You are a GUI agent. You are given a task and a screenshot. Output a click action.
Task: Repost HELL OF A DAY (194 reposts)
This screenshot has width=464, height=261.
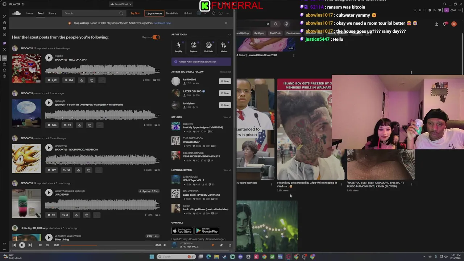(x=69, y=80)
